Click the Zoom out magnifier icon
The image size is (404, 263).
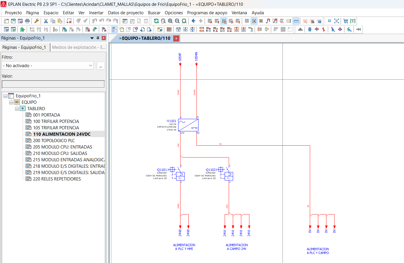[177, 21]
